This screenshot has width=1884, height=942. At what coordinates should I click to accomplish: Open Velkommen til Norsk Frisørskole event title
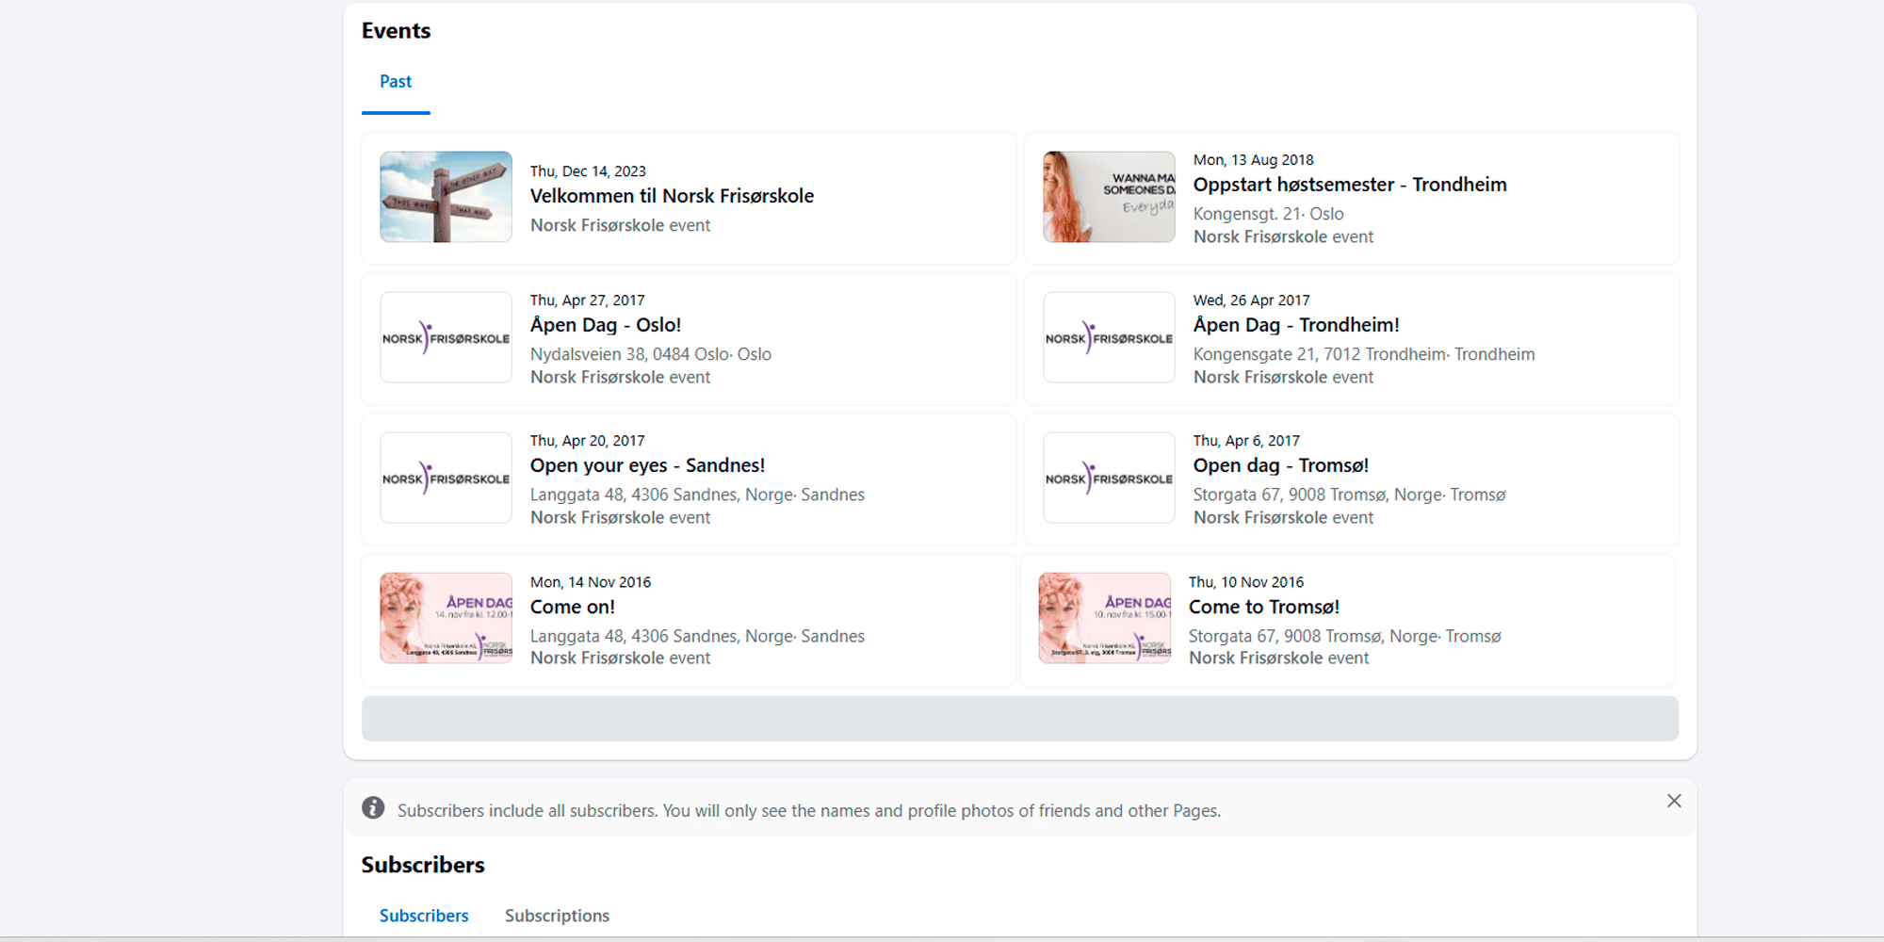click(672, 196)
